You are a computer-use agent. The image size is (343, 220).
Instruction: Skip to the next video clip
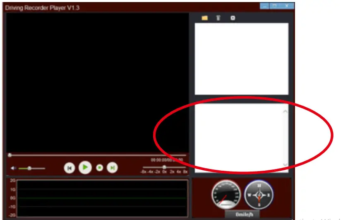pos(112,168)
